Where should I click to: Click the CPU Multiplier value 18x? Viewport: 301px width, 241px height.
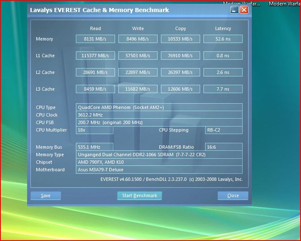[x=95, y=130]
